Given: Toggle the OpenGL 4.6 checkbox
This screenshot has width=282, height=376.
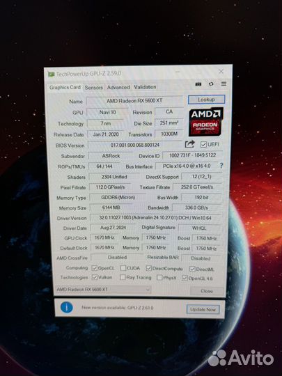Looking at the screenshot, I should coord(185,278).
